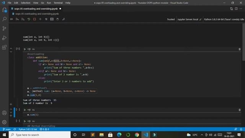245x138 pixels.
Task: Run current cell and below
Action: [23, 19]
